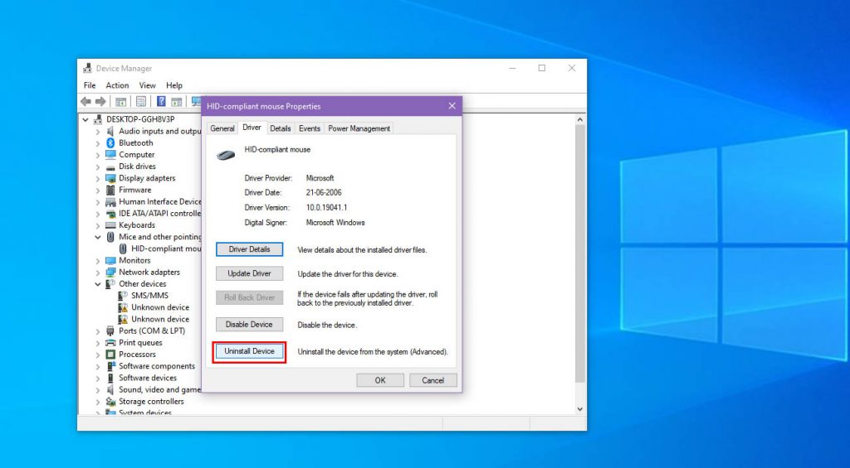Select the Processors category icon

110,355
